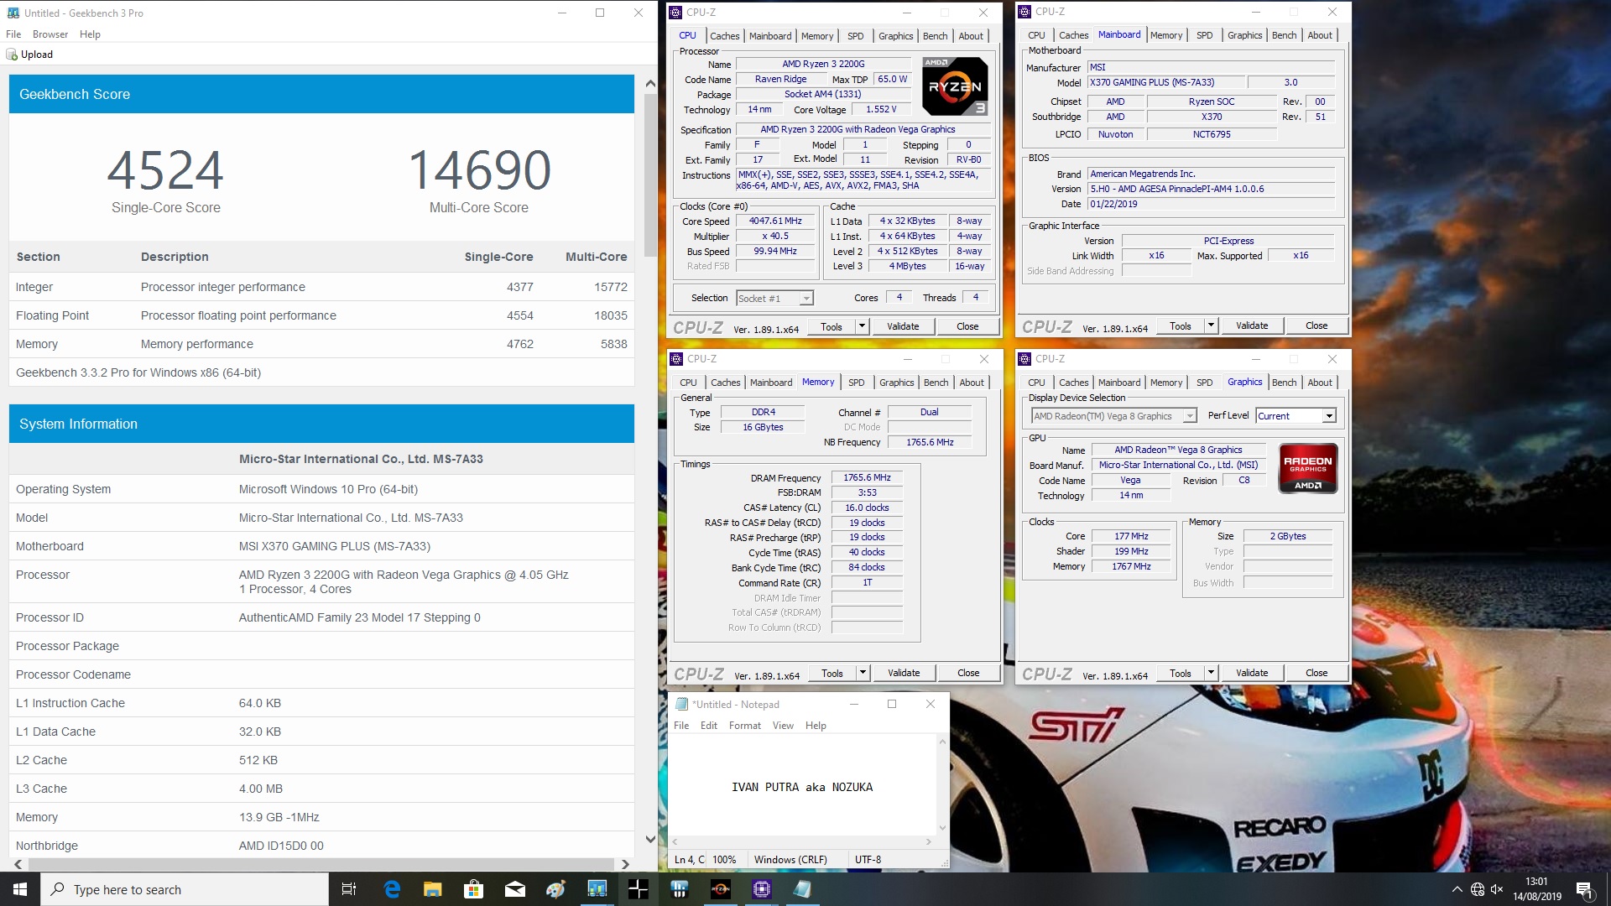The image size is (1611, 906).
Task: Click the Geekbench window title icon
Action: (13, 13)
